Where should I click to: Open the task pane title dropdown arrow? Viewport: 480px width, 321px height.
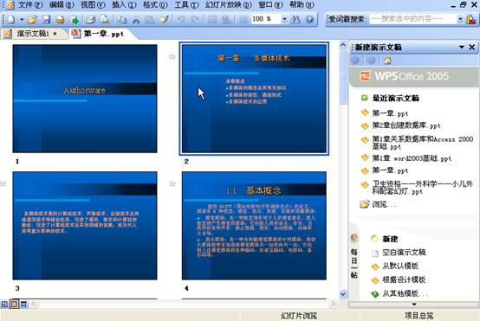[461, 47]
